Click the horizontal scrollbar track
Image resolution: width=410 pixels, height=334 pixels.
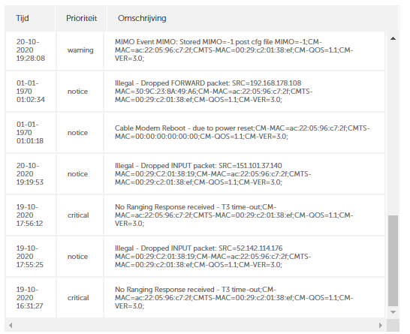[195, 326]
